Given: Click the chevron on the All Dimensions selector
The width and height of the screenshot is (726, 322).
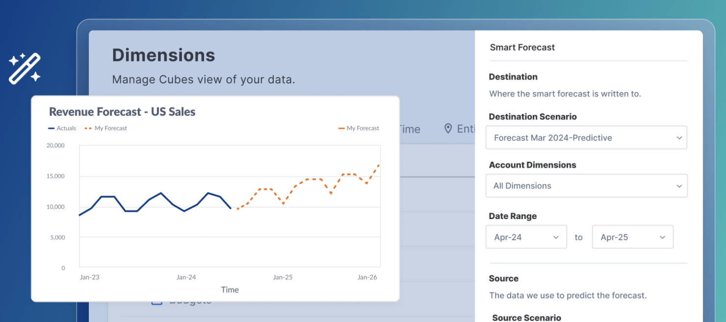Looking at the screenshot, I should 679,186.
